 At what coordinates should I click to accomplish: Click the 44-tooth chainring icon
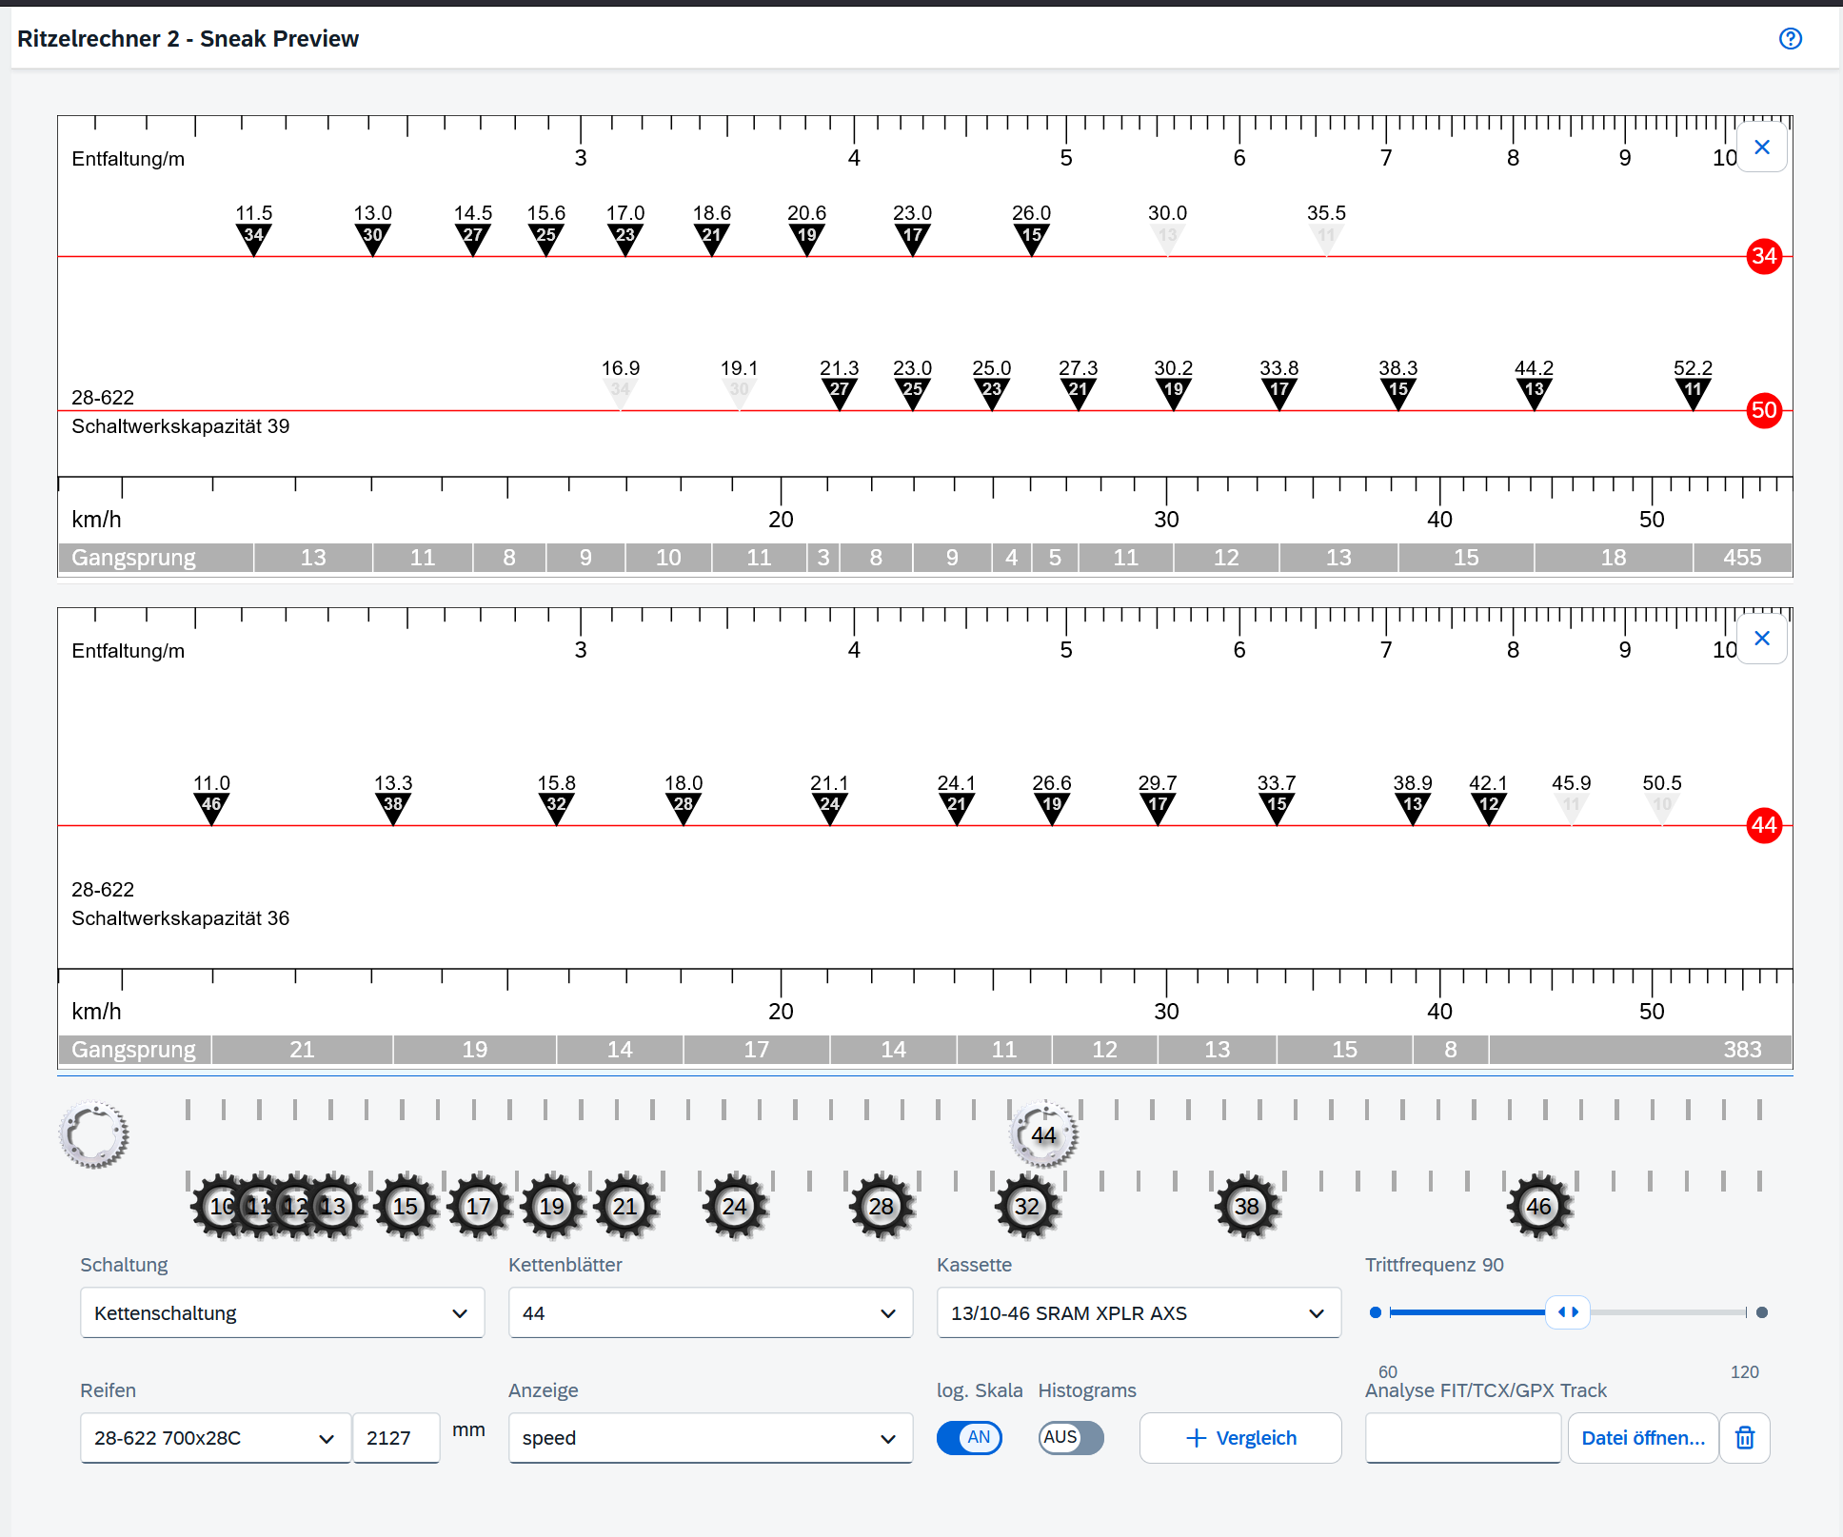(x=1043, y=1133)
